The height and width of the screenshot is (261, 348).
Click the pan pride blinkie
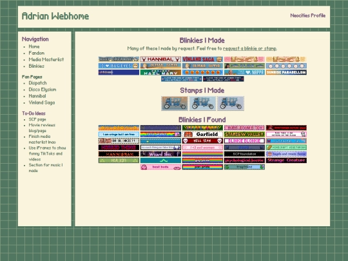pyautogui.click(x=202, y=167)
